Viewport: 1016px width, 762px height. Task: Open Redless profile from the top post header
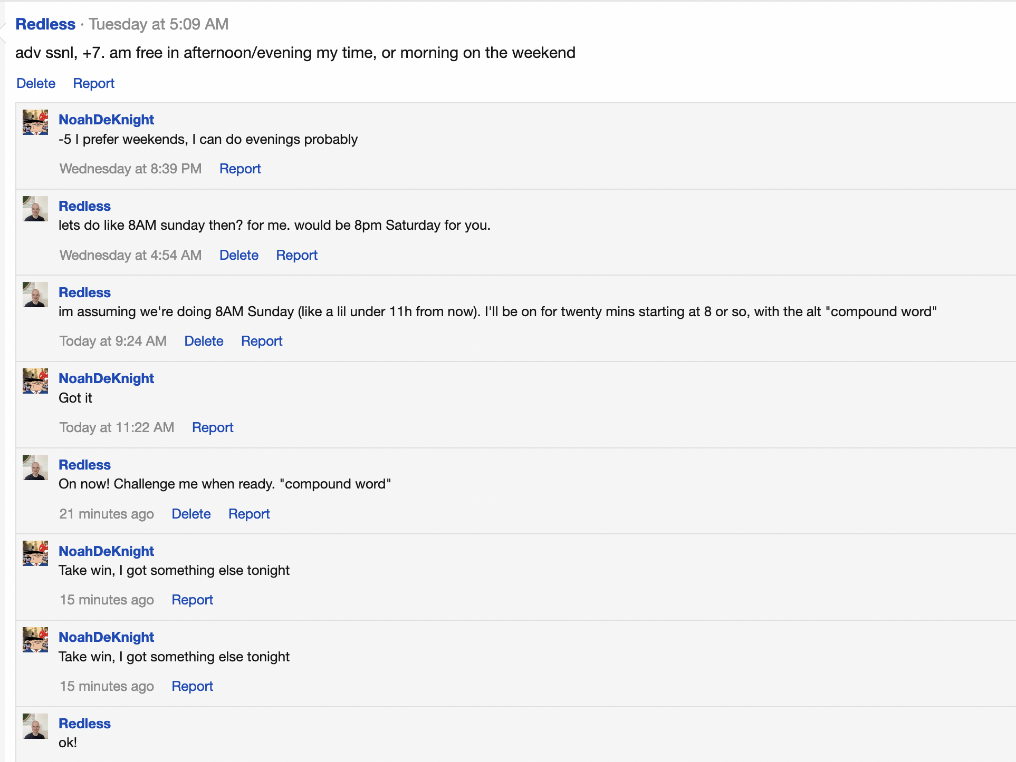pyautogui.click(x=45, y=24)
